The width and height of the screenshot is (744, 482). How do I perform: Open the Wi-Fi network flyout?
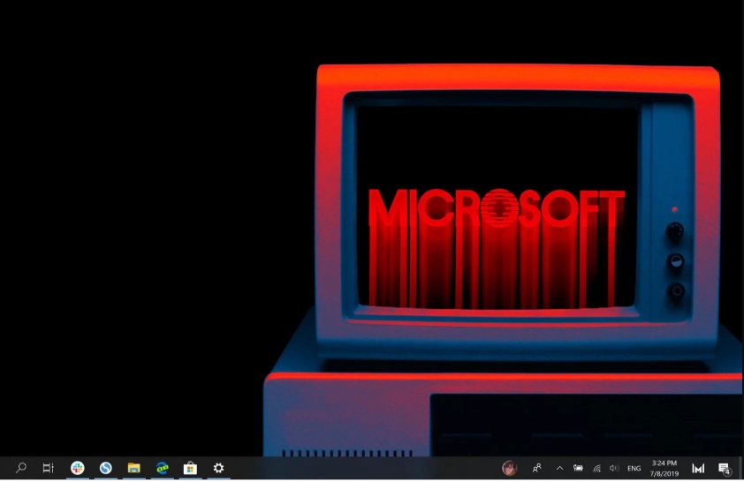tap(597, 468)
